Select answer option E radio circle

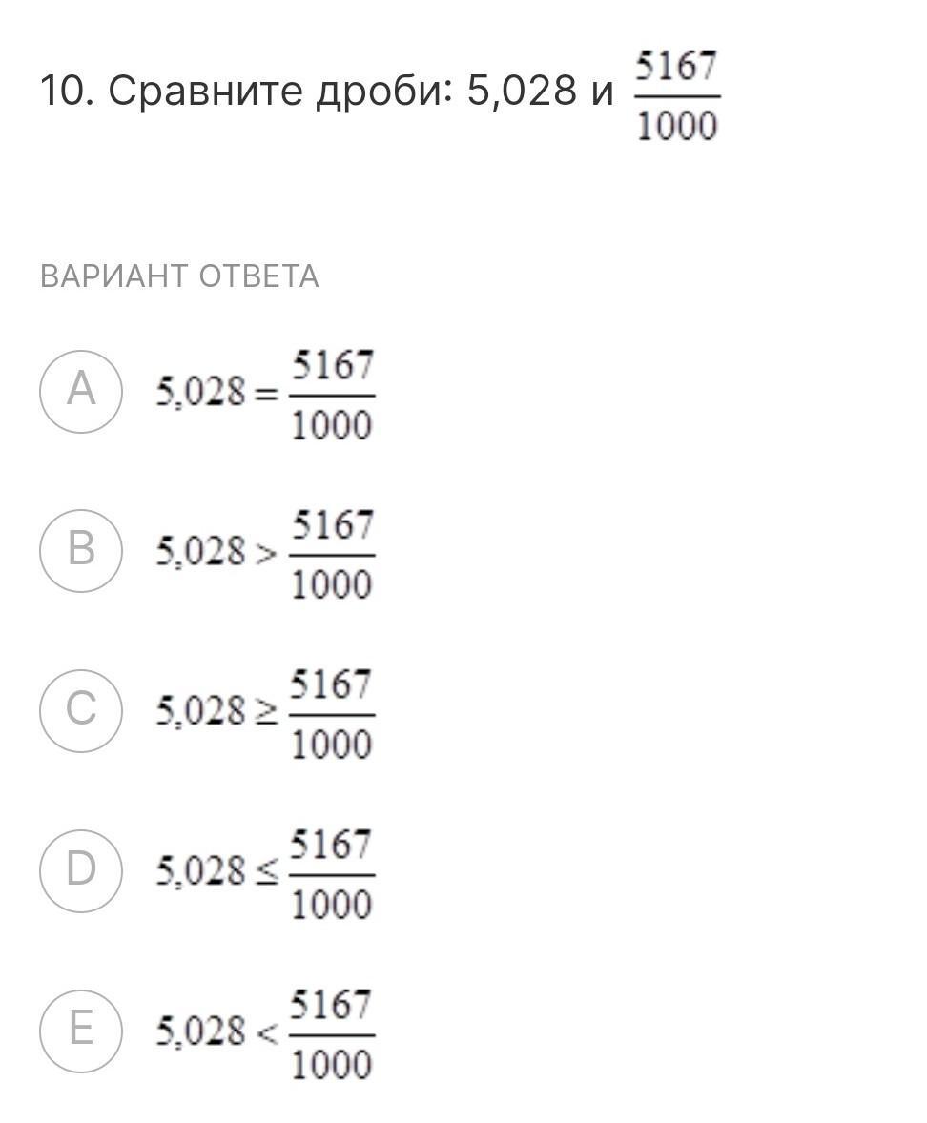tap(81, 1031)
